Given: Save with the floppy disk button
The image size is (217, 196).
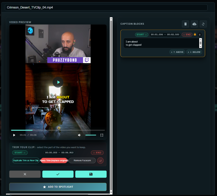Looking at the screenshot, I should tap(91, 174).
